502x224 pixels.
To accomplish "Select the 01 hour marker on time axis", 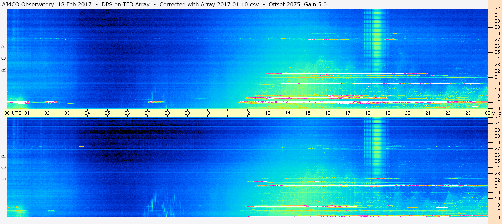I will pos(27,113).
